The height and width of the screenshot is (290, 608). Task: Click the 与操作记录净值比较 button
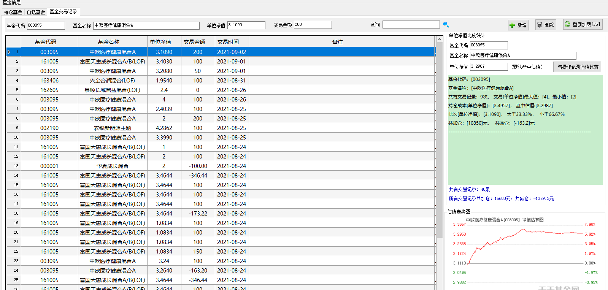click(x=577, y=67)
